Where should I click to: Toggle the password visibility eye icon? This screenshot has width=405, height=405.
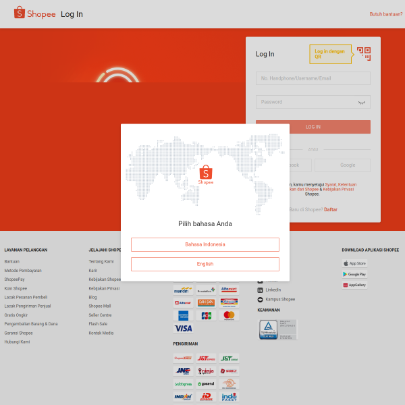(362, 103)
